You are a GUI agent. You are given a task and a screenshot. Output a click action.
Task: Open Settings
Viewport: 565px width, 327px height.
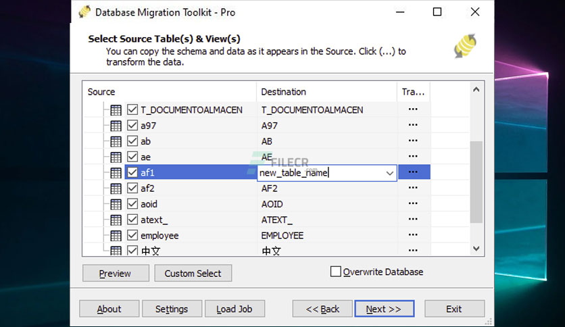(172, 309)
